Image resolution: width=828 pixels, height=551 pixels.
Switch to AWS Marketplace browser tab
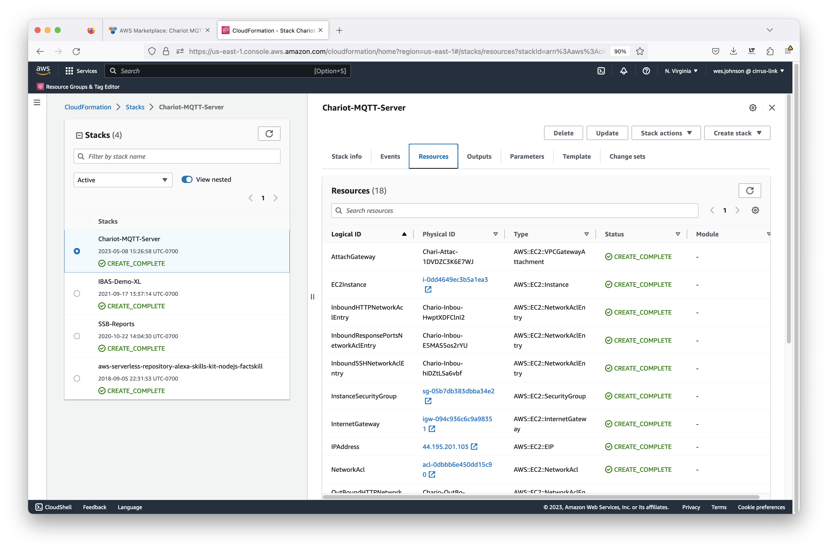(x=160, y=30)
